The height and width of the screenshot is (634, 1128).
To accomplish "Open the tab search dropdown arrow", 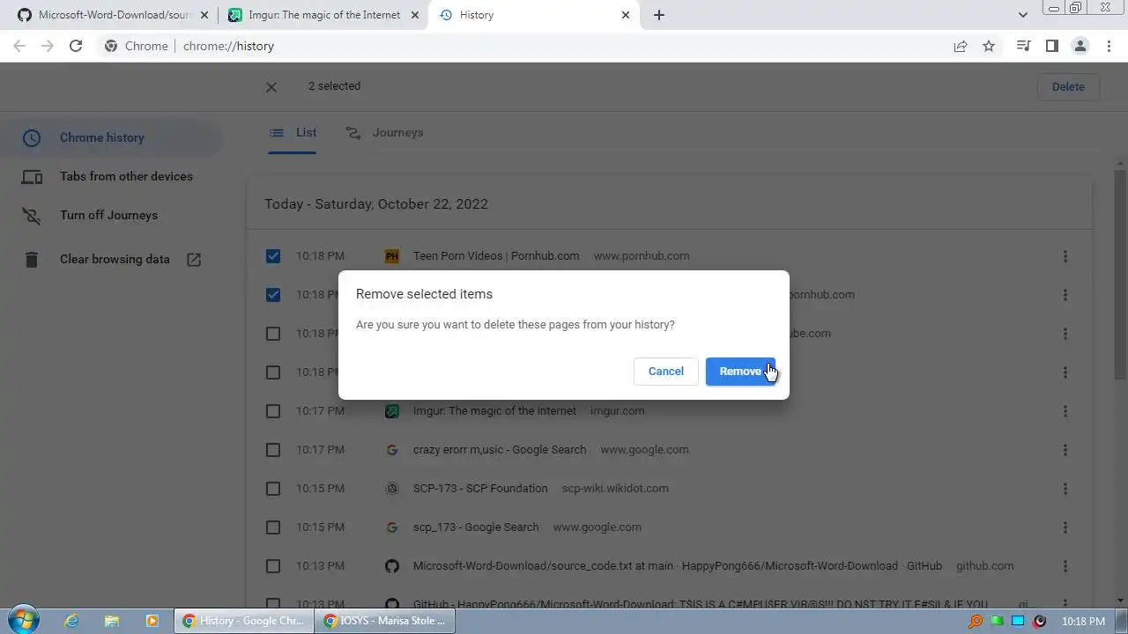I will (x=1022, y=15).
